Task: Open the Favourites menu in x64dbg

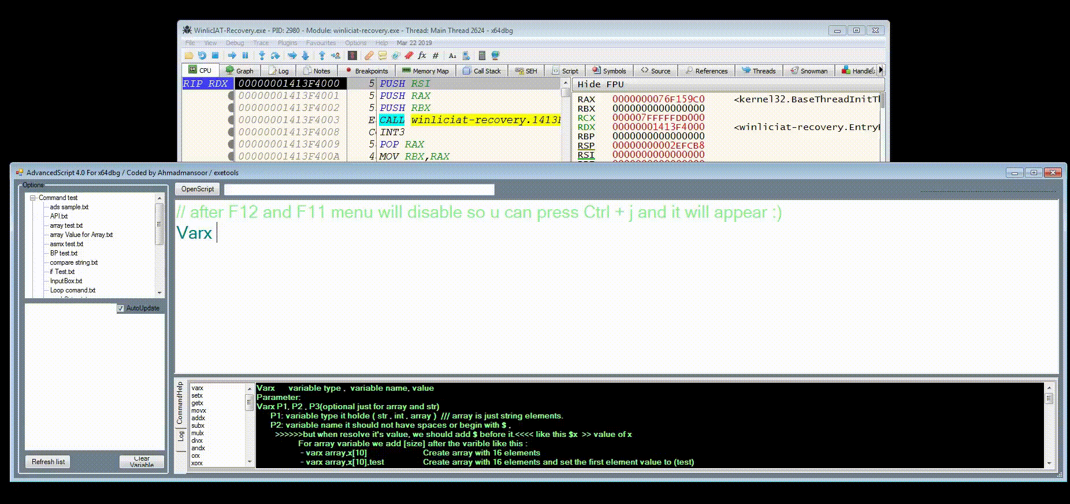Action: click(x=321, y=43)
